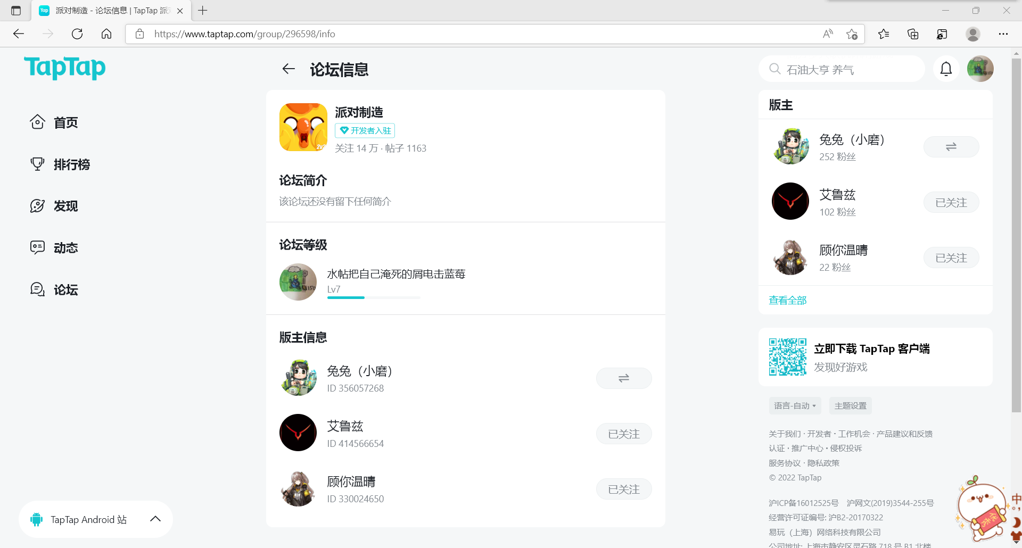
Task: Click the floating mascot sticker
Action: point(983,508)
